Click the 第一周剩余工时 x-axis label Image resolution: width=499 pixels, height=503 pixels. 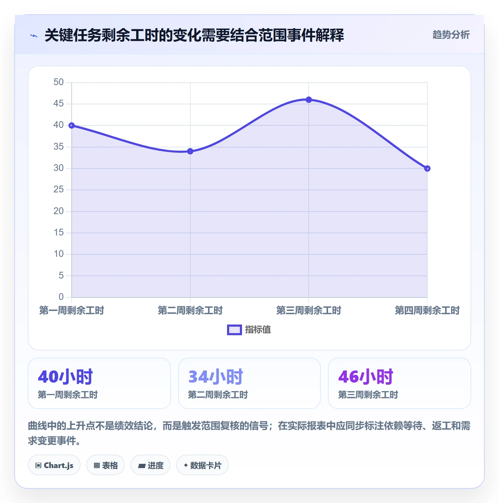click(72, 311)
